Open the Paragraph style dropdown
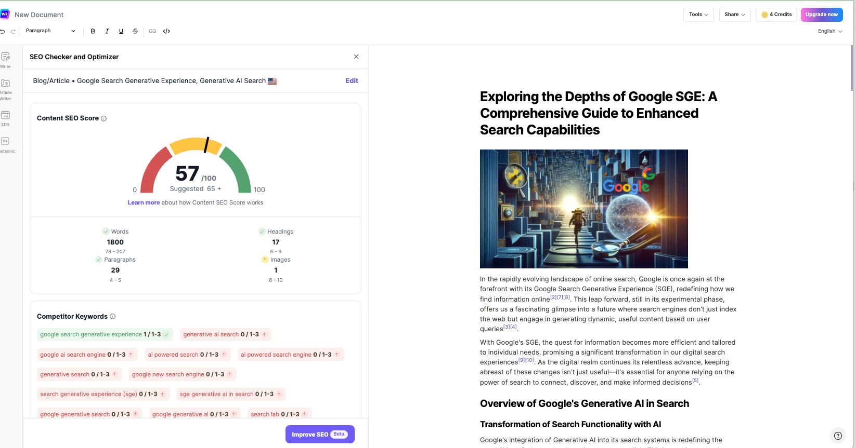This screenshot has height=448, width=856. click(x=50, y=31)
